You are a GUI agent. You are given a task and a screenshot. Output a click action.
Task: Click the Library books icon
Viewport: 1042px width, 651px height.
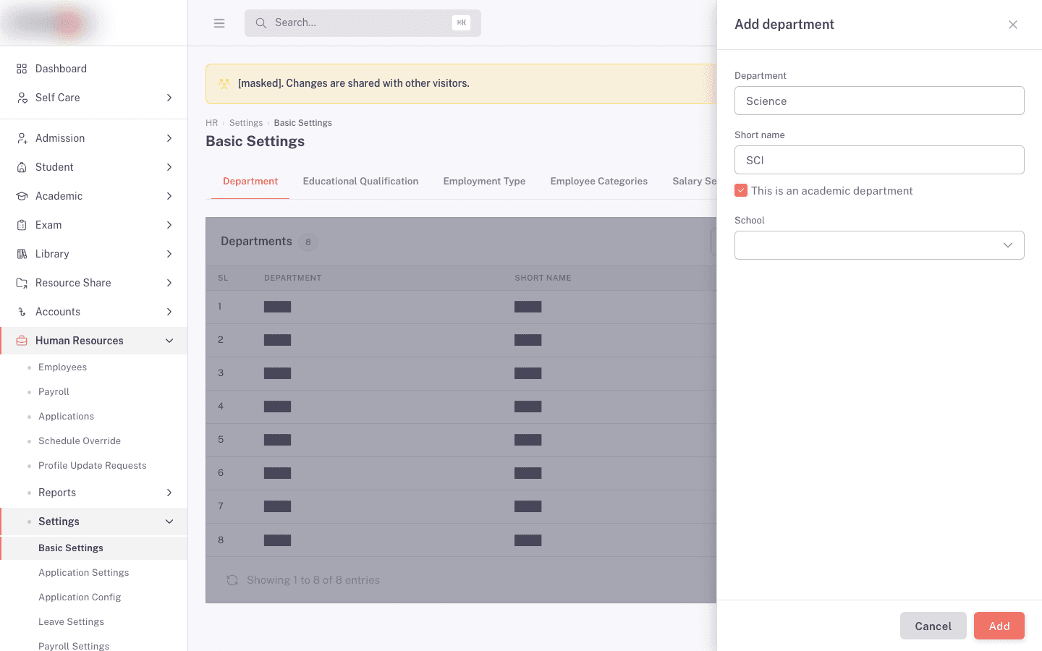(x=22, y=254)
